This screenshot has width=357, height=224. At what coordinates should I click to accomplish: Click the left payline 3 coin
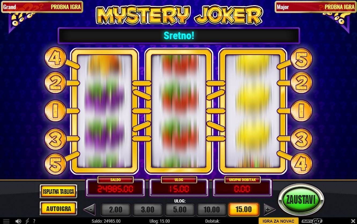point(55,139)
